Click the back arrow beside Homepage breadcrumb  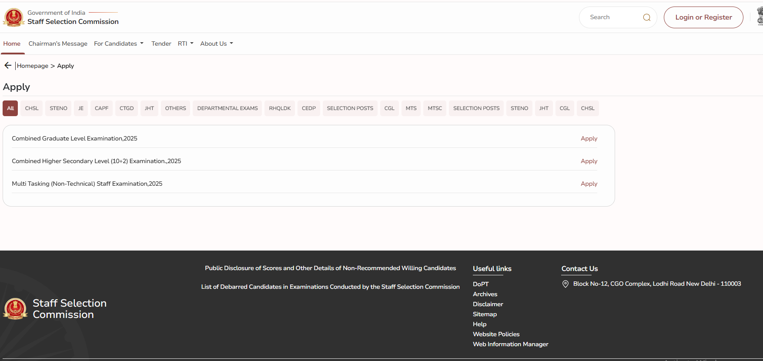point(8,66)
